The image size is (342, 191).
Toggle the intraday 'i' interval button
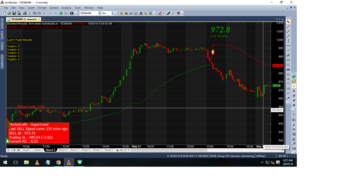pyautogui.click(x=294, y=86)
